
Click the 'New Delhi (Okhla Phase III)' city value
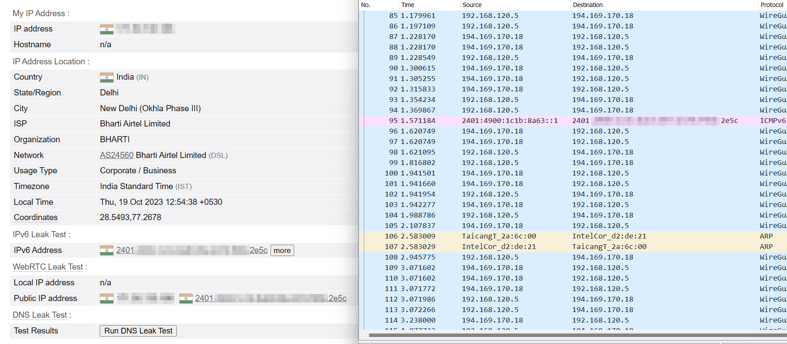coord(150,108)
